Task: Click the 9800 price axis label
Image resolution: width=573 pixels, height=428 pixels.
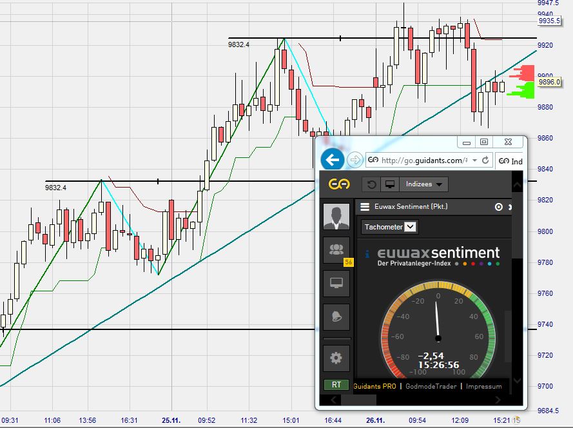Action: coord(545,231)
